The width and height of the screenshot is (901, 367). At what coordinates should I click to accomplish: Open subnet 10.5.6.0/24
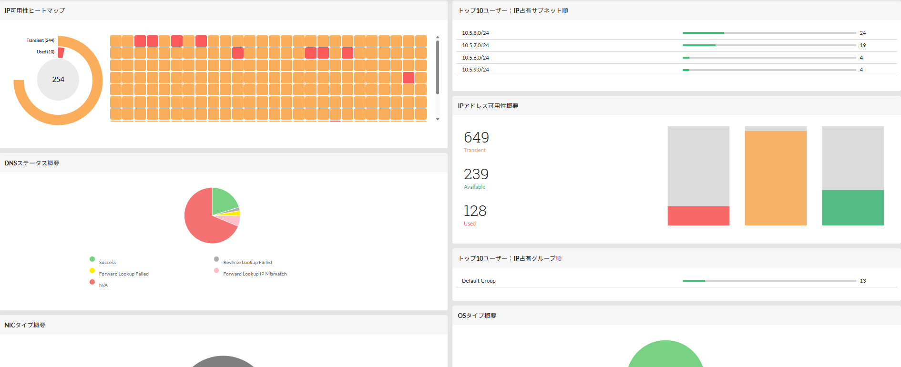click(475, 58)
